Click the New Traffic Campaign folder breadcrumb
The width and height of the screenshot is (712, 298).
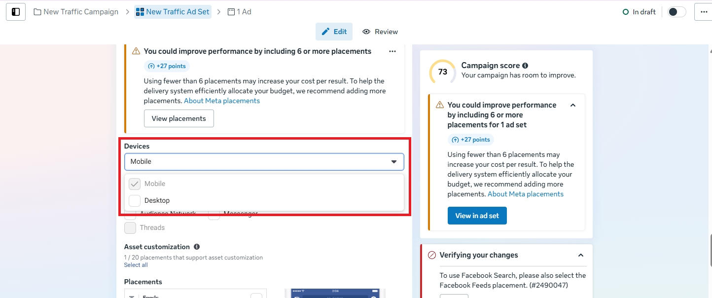point(76,12)
